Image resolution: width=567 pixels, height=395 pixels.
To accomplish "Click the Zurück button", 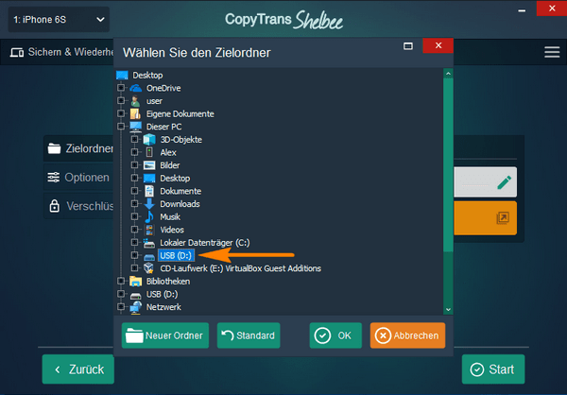I will [78, 369].
